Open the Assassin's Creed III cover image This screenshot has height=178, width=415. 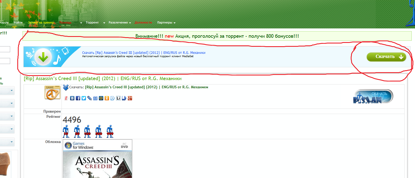point(98,159)
